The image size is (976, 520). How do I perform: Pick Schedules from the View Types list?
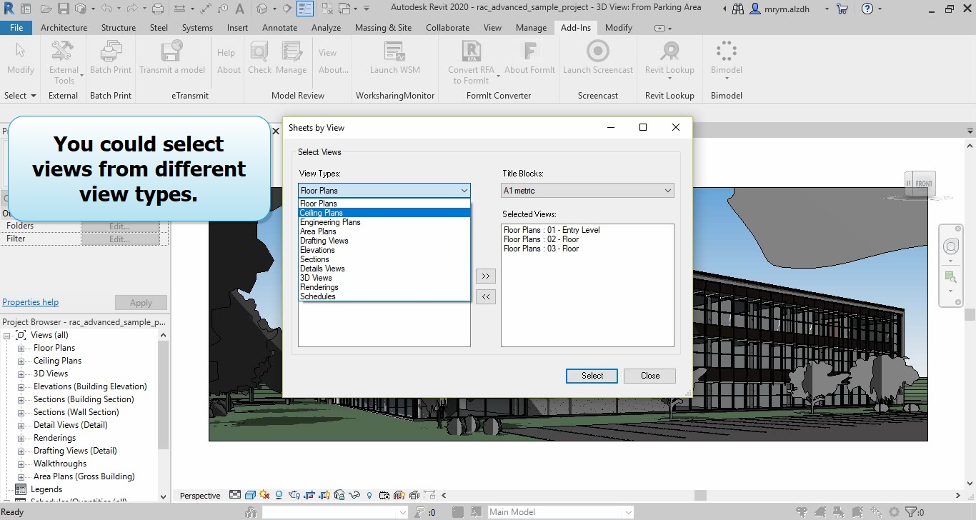point(318,296)
